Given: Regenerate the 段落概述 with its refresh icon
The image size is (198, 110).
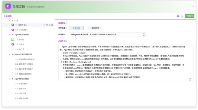Looking at the screenshot, I should pos(144,34).
